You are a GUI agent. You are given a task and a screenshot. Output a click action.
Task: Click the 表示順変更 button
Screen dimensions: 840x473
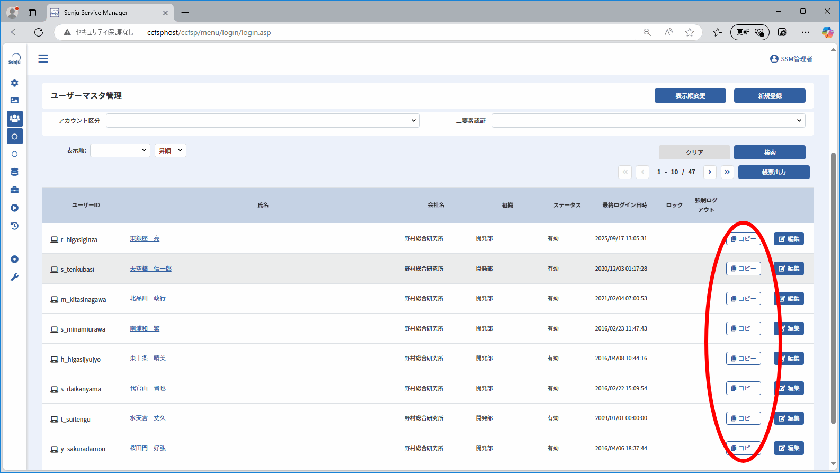pyautogui.click(x=690, y=96)
